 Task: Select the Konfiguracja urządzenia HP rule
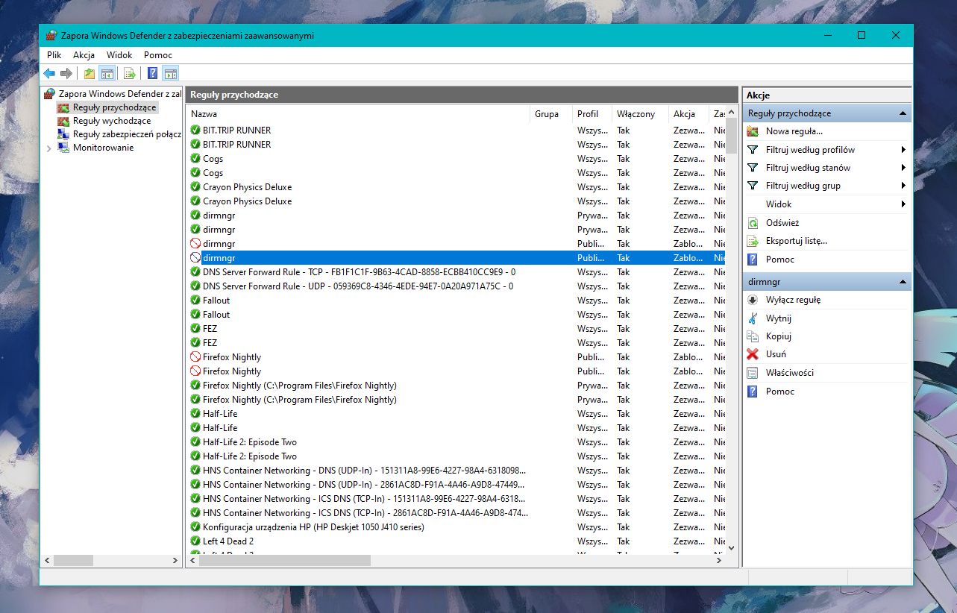pyautogui.click(x=456, y=527)
